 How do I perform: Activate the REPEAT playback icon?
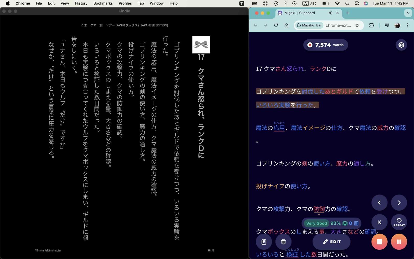398,222
